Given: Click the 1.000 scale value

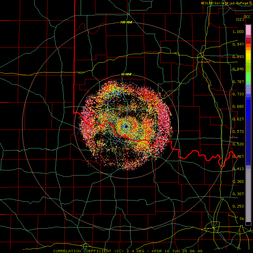Looking at the screenshot, I should pyautogui.click(x=238, y=31).
